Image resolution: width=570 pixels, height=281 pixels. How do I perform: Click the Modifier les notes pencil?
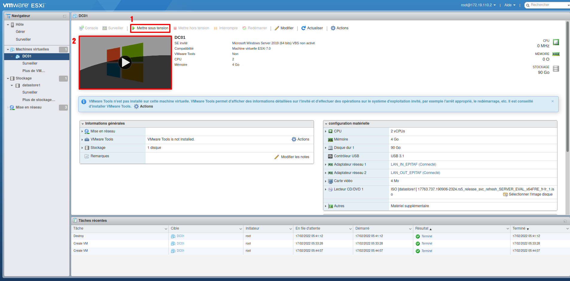(x=277, y=157)
